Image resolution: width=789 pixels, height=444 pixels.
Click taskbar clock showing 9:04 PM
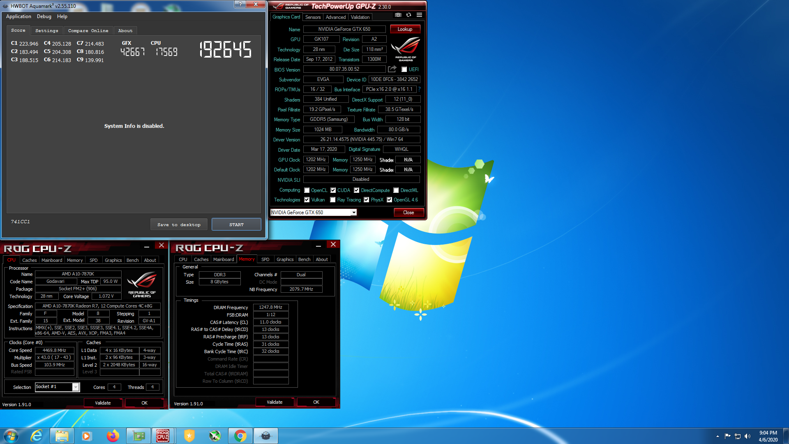tap(768, 436)
